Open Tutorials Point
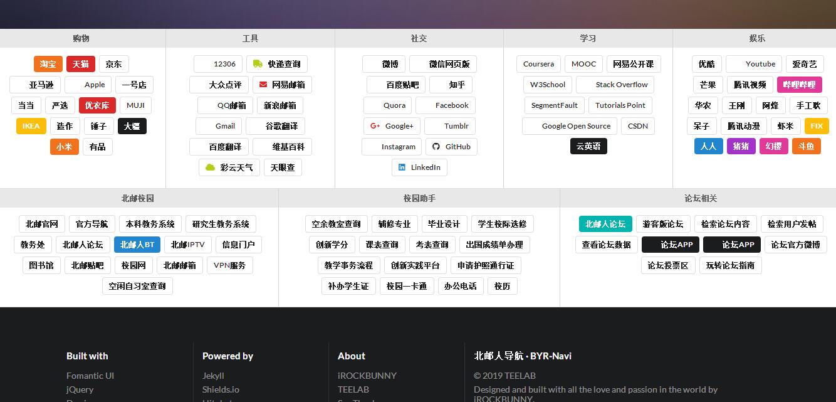Viewport: 836px width, 402px height. pyautogui.click(x=620, y=105)
